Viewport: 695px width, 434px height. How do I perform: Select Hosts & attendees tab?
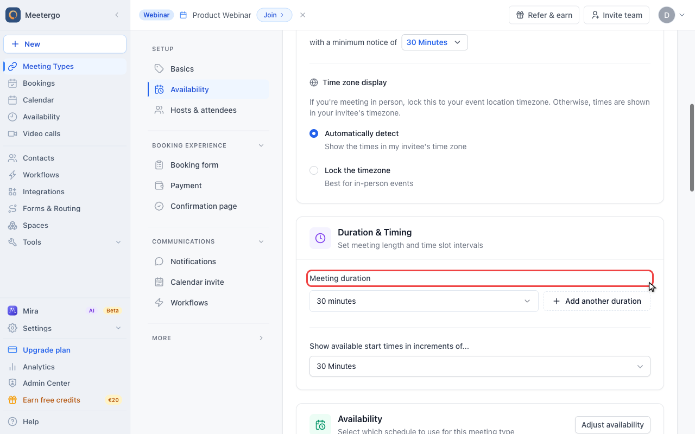coord(208,110)
